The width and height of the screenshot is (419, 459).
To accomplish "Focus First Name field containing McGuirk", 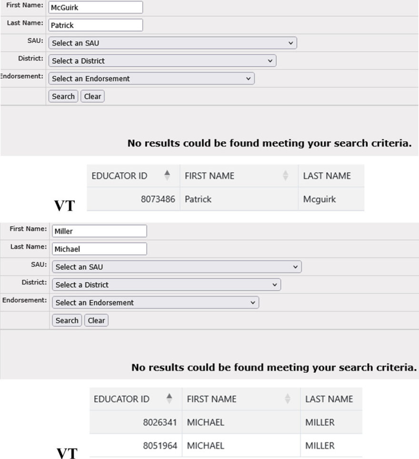I will tap(96, 7).
